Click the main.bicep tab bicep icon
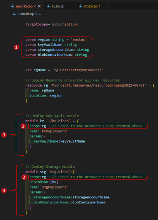158x220 pixels. [x=13, y=6]
